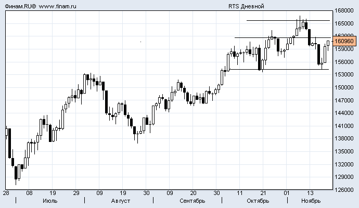Viewport: 359px width, 208px height.
Task: Select the 138000 price axis label
Action: tap(344, 138)
